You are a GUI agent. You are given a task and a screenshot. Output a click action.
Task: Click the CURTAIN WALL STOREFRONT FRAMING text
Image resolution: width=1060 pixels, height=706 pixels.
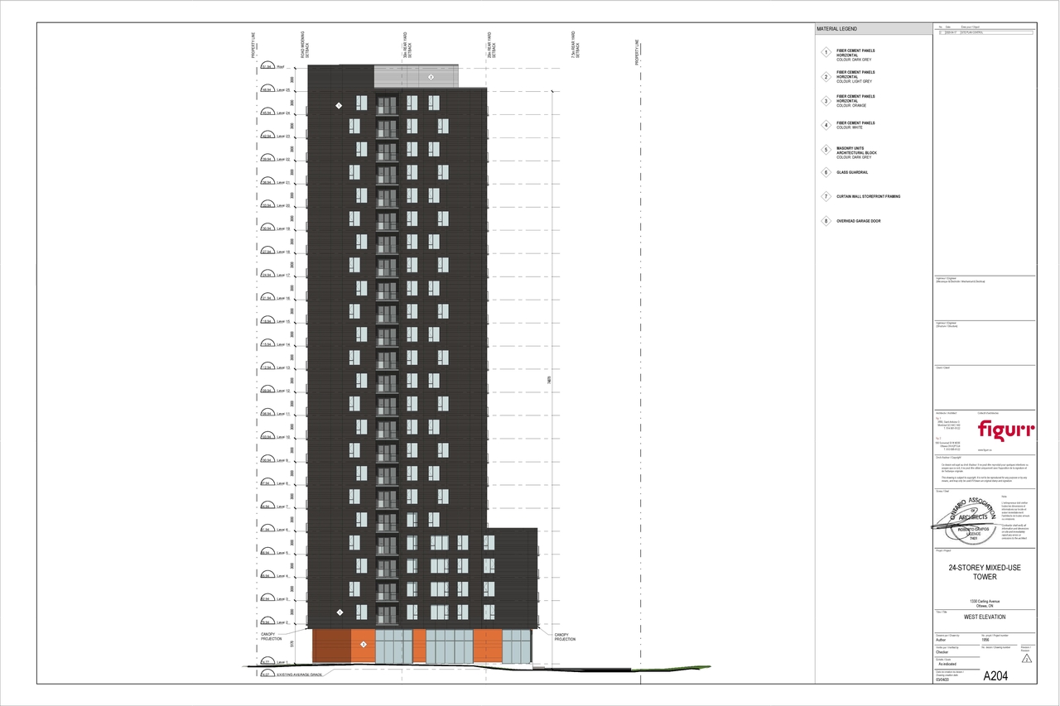coord(868,197)
